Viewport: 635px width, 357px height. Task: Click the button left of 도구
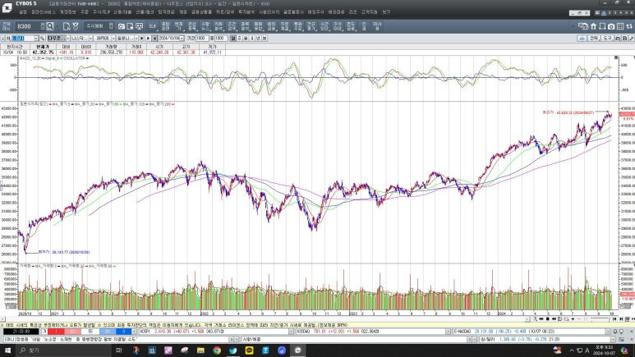click(594, 39)
